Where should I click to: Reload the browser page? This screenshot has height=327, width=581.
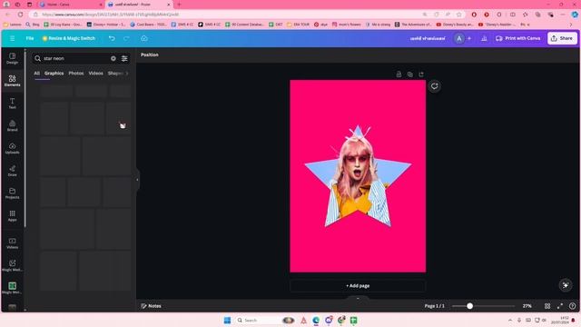pyautogui.click(x=20, y=15)
